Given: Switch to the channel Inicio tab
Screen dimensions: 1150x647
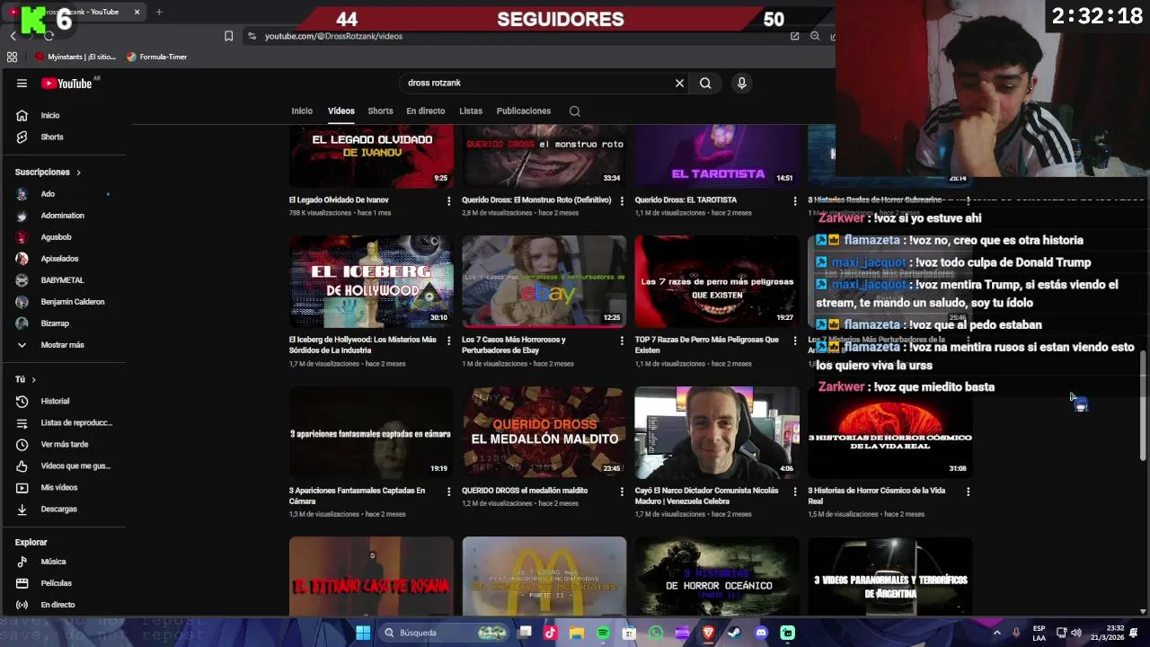Looking at the screenshot, I should pos(302,111).
